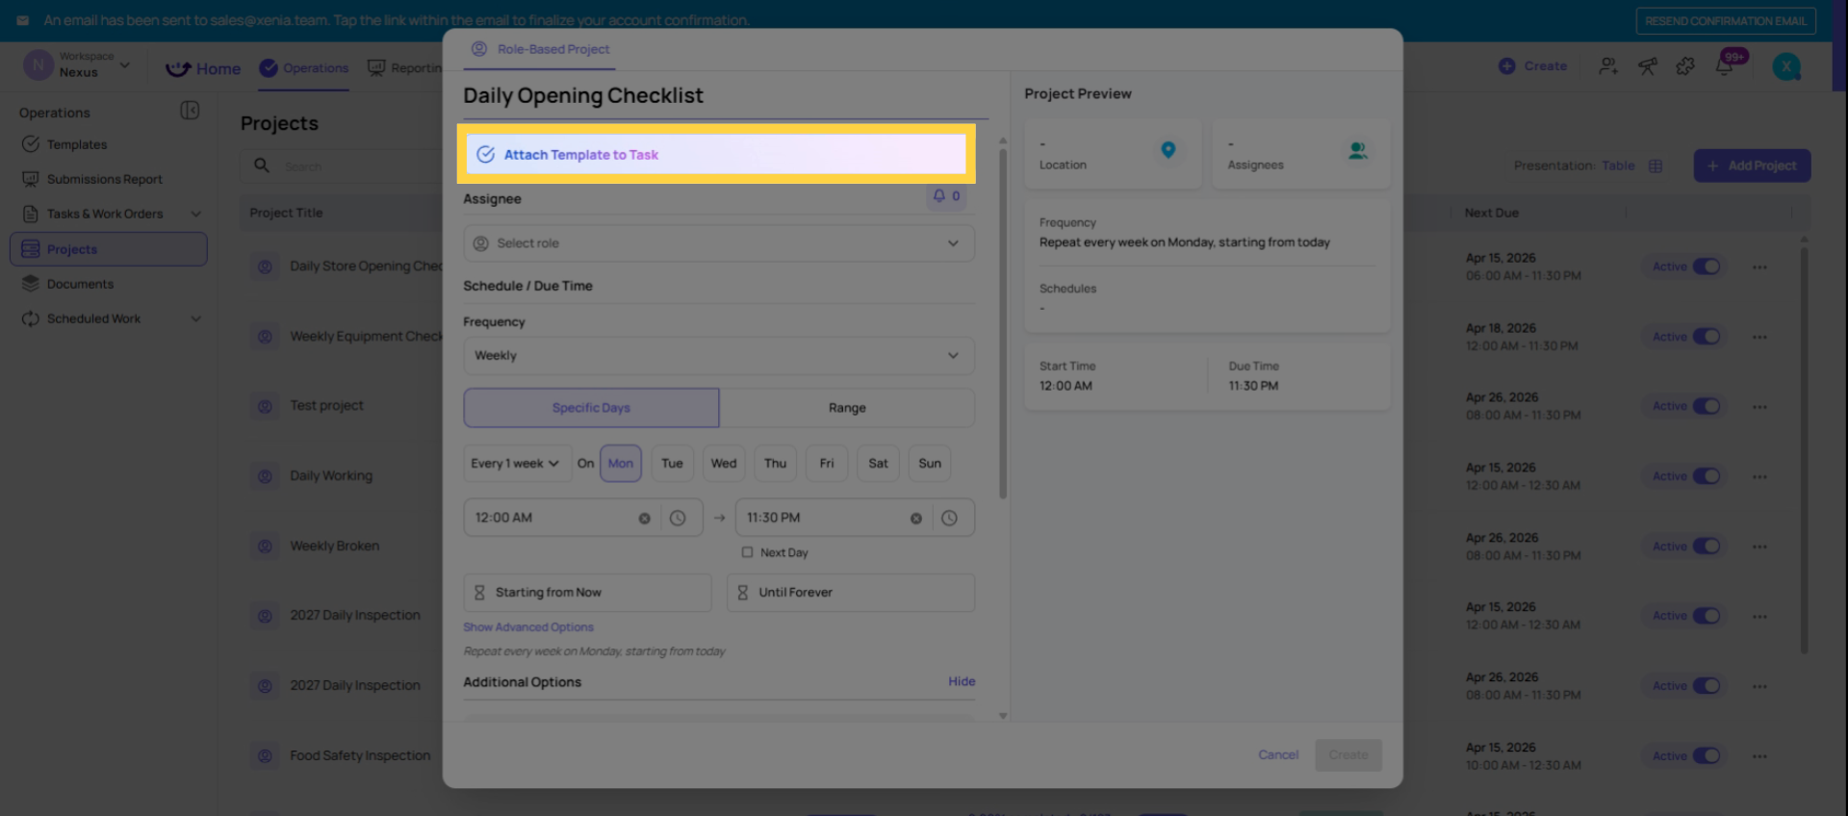The image size is (1848, 816).
Task: Click the invite user icon
Action: pyautogui.click(x=1608, y=66)
